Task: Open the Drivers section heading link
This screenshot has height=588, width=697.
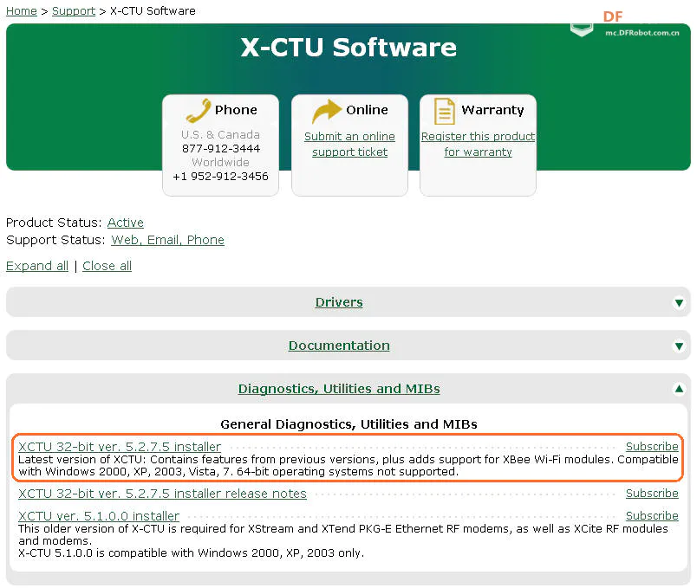Action: (x=339, y=302)
